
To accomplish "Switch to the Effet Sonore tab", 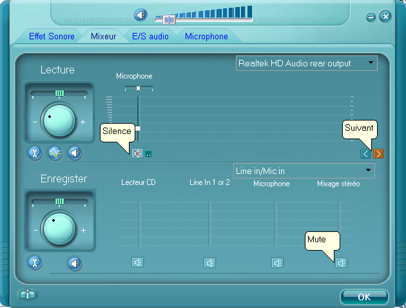I will [x=52, y=37].
